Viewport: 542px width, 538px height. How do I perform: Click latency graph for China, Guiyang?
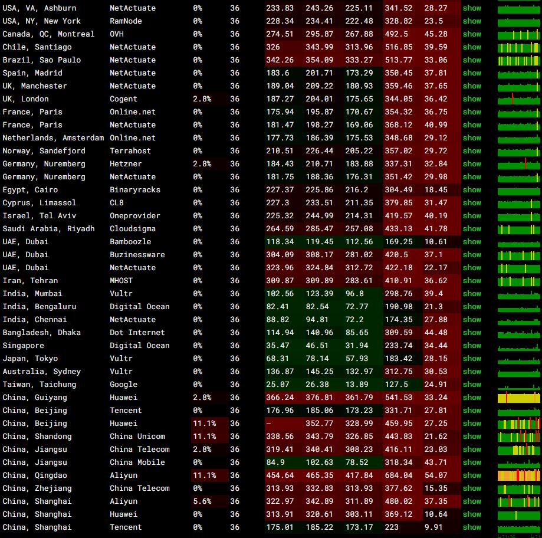click(518, 398)
